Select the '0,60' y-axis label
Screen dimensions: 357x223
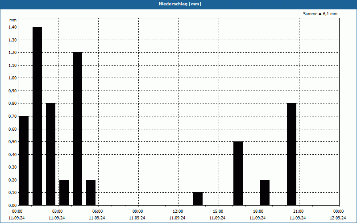pyautogui.click(x=12, y=129)
